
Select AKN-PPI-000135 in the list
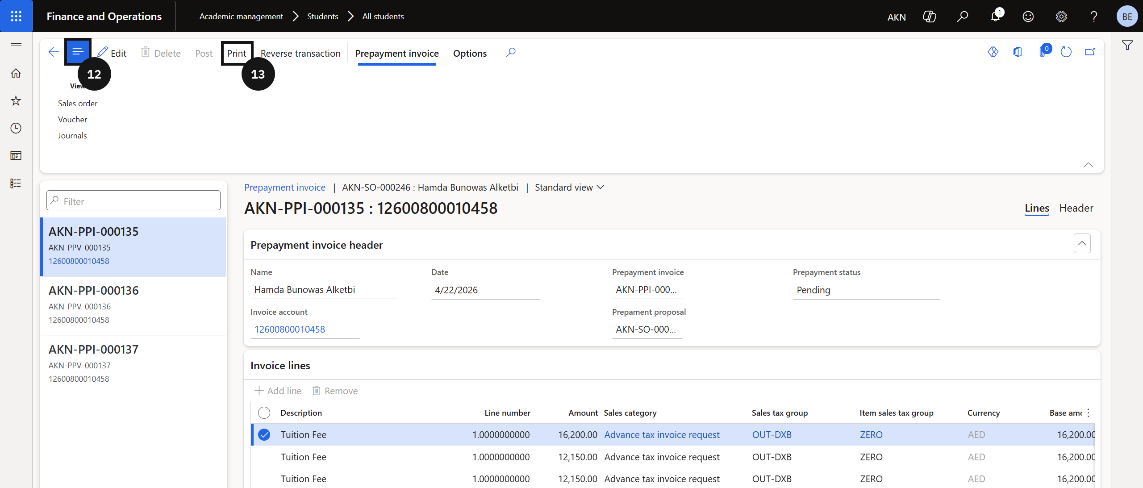[133, 246]
